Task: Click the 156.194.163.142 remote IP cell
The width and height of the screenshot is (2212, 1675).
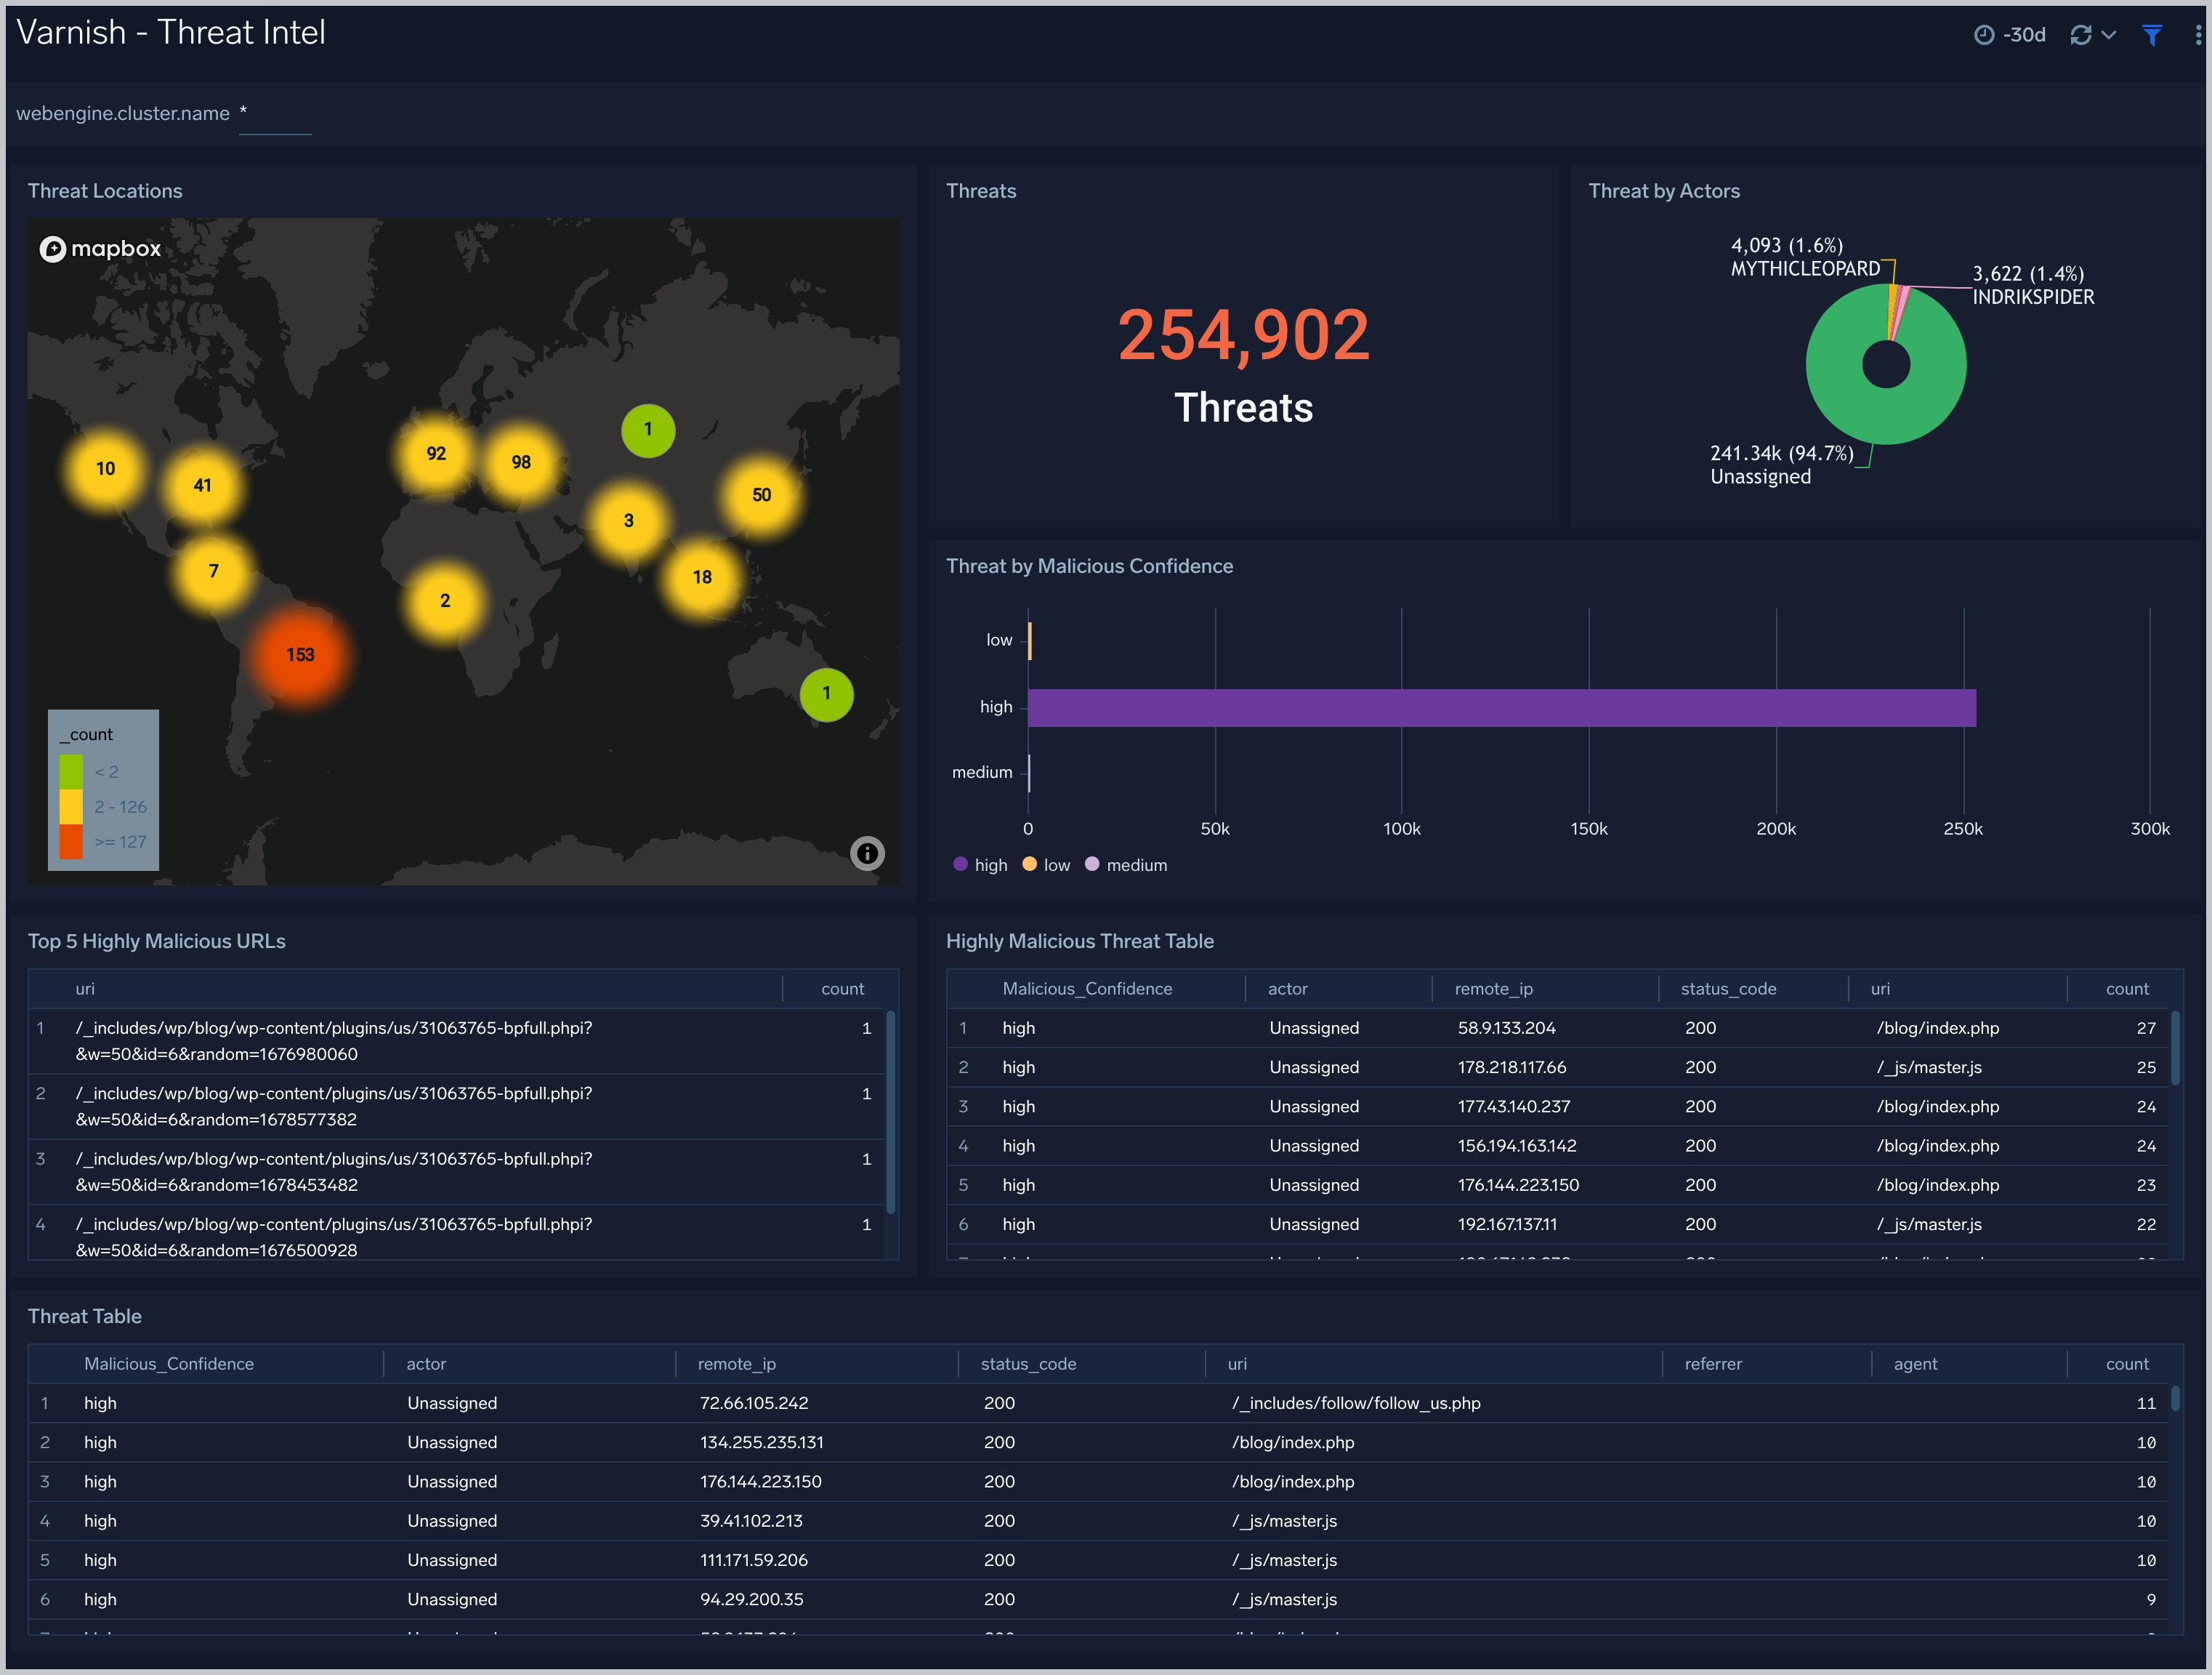Action: coord(1516,1146)
